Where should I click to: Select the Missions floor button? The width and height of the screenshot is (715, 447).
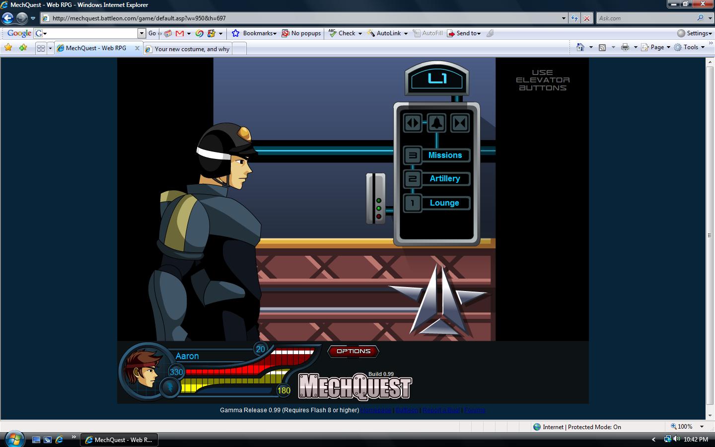click(x=437, y=155)
